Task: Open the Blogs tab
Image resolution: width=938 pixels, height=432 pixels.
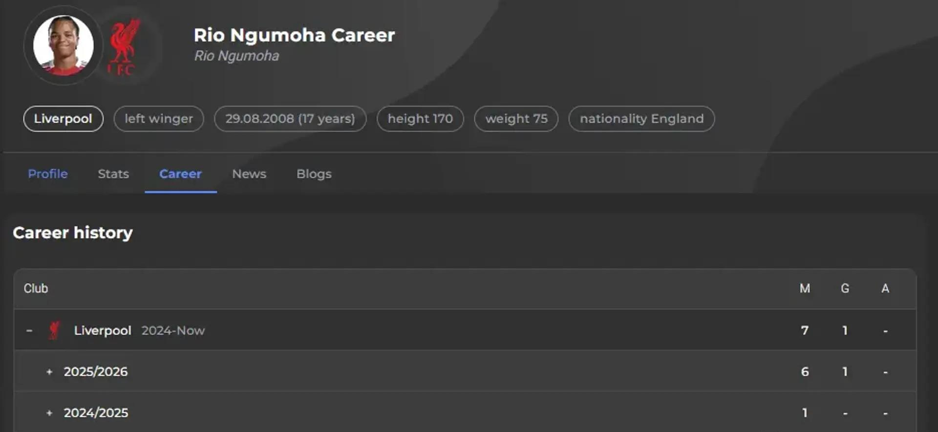Action: 314,174
